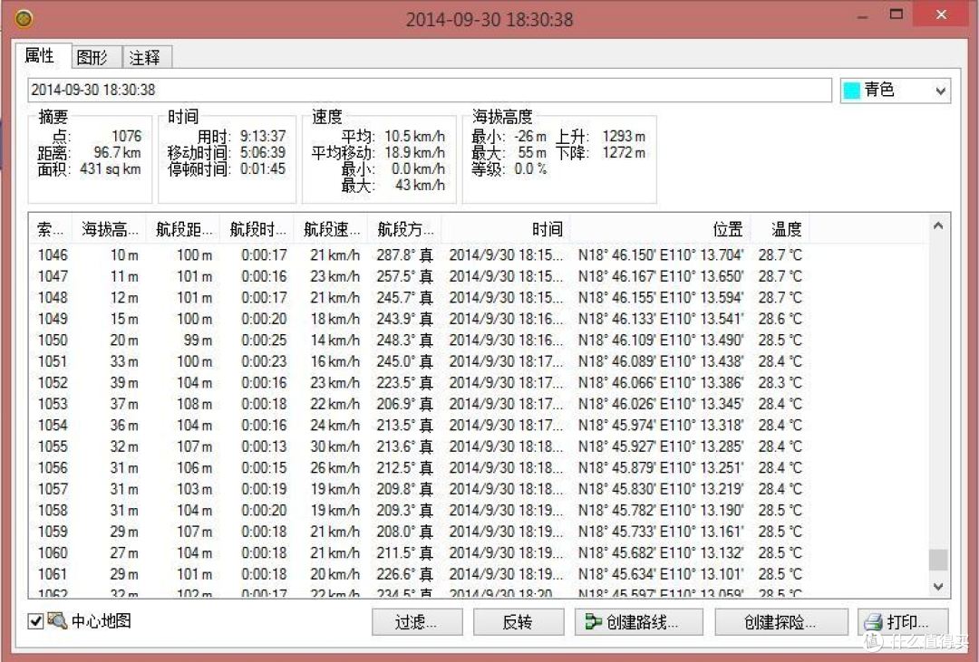This screenshot has height=662, width=979.
Task: Sort by the 航段速... column header
Action: point(330,230)
